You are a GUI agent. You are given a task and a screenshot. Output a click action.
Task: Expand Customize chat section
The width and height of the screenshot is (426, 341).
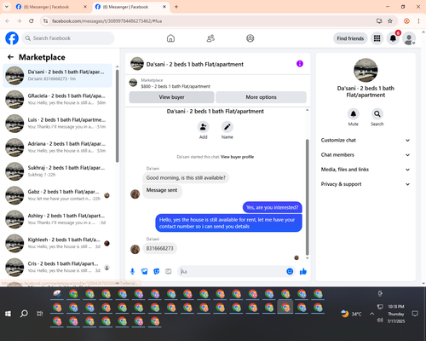coord(366,140)
